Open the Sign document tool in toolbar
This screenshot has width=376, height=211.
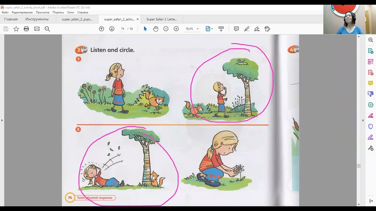tap(257, 29)
